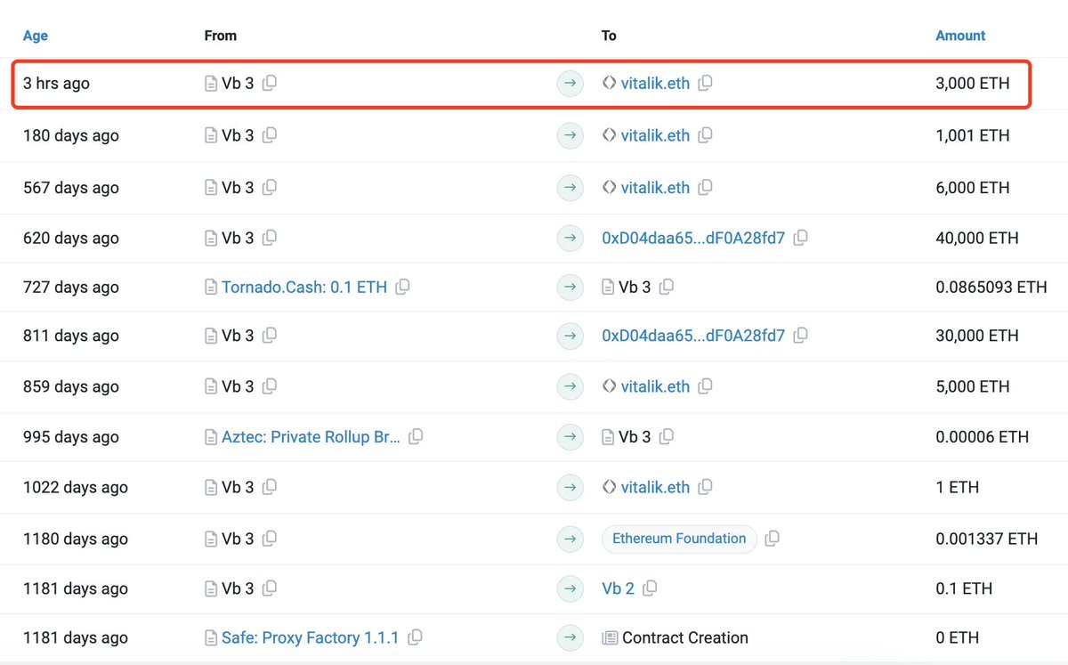Copy Vb 3 address in 180 days ago row
This screenshot has width=1068, height=665.
270,135
